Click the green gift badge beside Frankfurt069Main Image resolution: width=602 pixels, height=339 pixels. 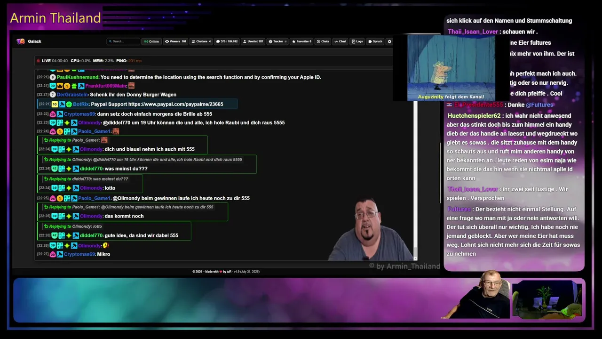pyautogui.click(x=74, y=86)
